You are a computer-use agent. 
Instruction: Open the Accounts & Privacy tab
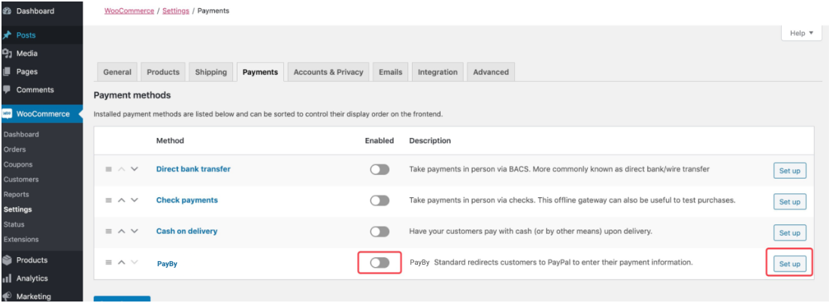click(328, 72)
